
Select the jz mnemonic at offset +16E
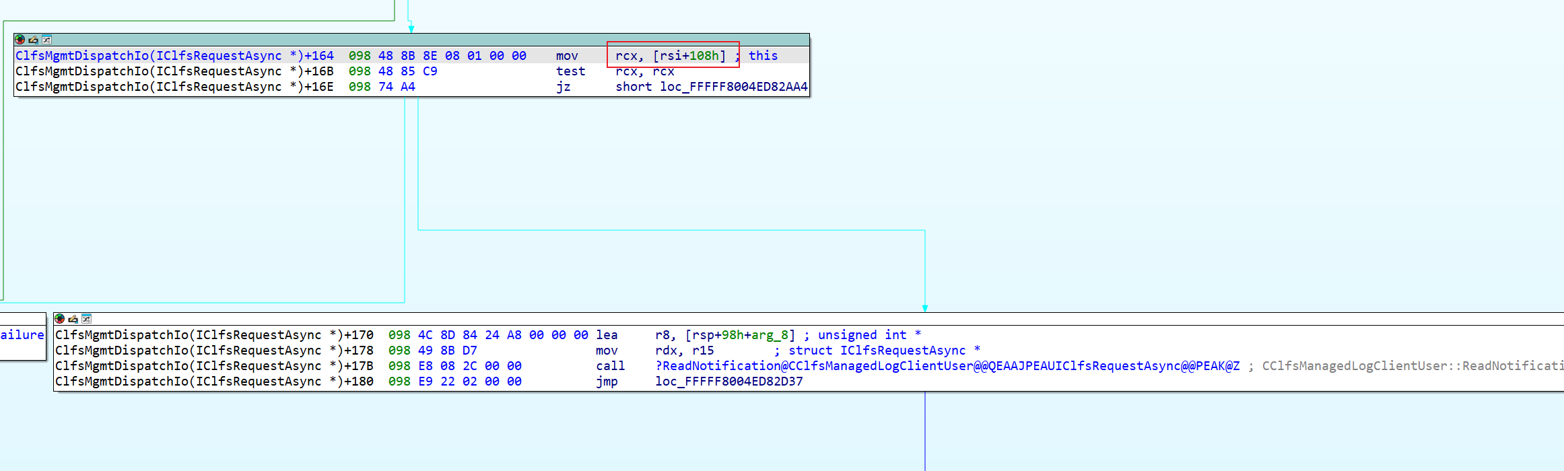(x=563, y=87)
